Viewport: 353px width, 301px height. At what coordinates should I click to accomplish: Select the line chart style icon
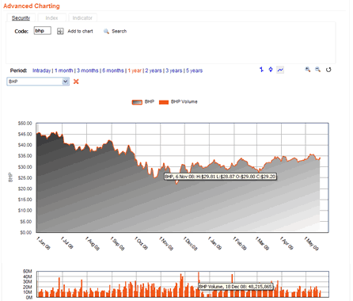coord(280,70)
